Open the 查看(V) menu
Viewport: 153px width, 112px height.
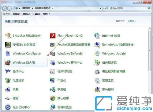pos(26,14)
